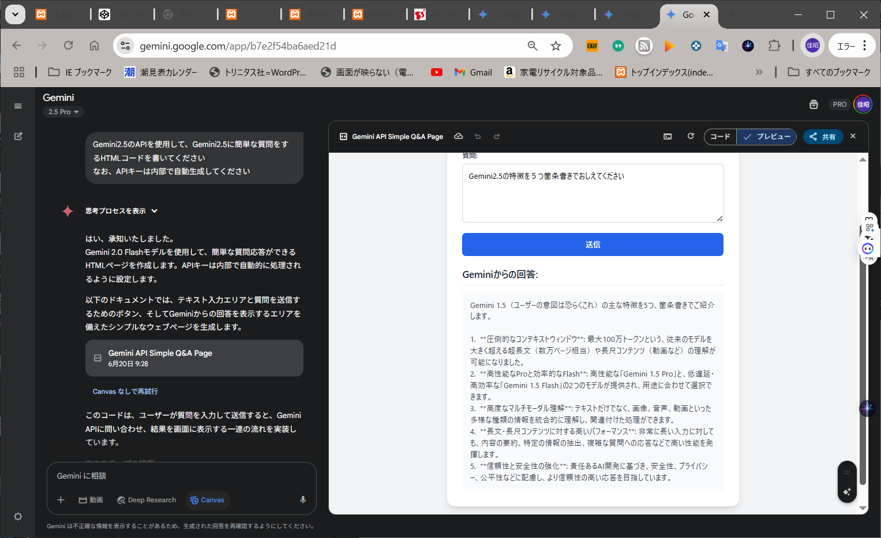Redo the canvas change
The width and height of the screenshot is (881, 538).
pyautogui.click(x=497, y=136)
